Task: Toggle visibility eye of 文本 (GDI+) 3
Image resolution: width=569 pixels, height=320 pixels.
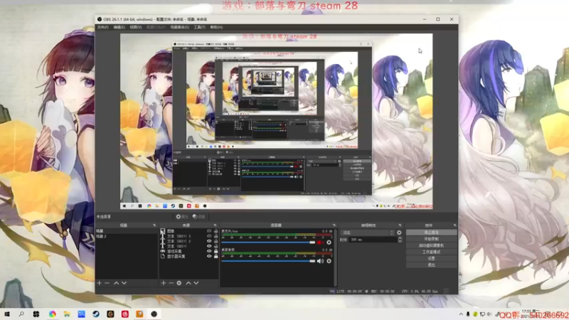Action: (209, 236)
